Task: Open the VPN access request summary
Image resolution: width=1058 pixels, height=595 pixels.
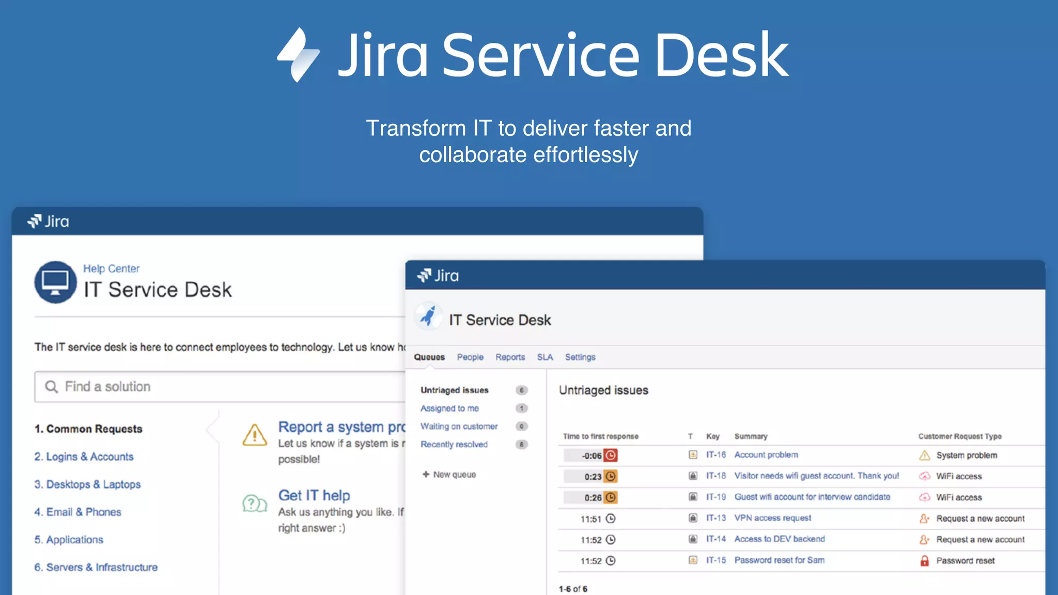Action: coord(772,518)
